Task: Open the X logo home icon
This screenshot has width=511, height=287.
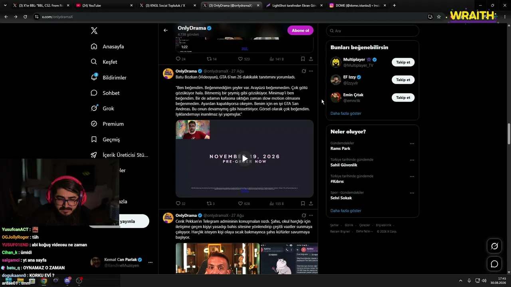Action: click(x=94, y=31)
